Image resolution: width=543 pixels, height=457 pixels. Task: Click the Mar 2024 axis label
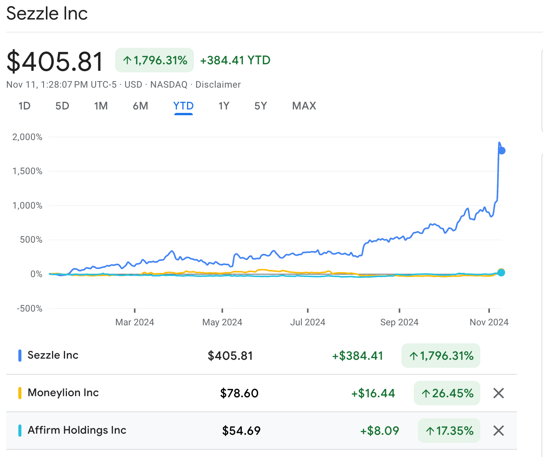135,322
